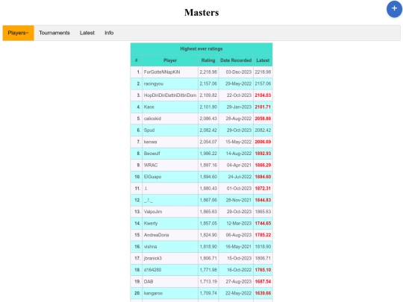
Task: Click rating 1,857.05 for Kwerty
Action: tap(208, 224)
